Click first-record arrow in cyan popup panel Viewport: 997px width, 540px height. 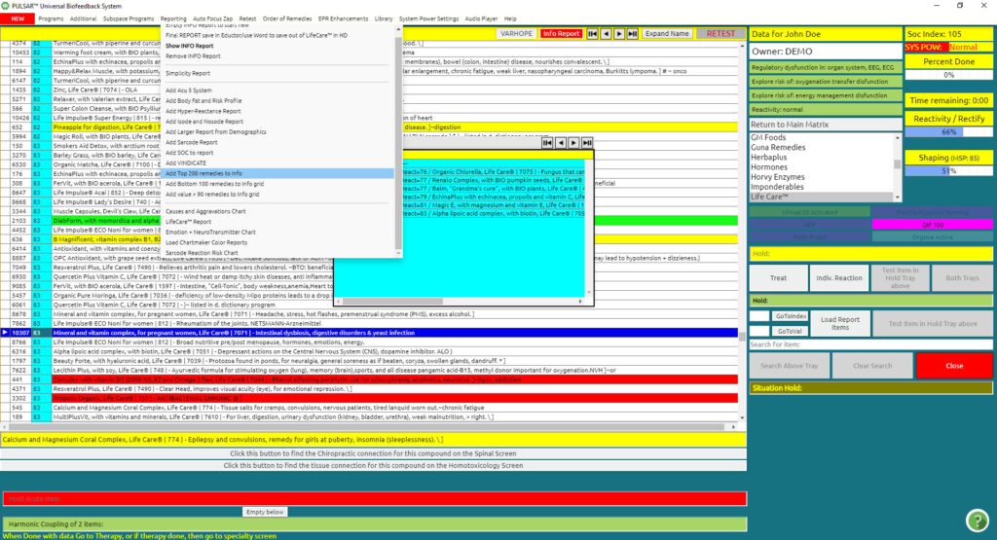pos(548,143)
